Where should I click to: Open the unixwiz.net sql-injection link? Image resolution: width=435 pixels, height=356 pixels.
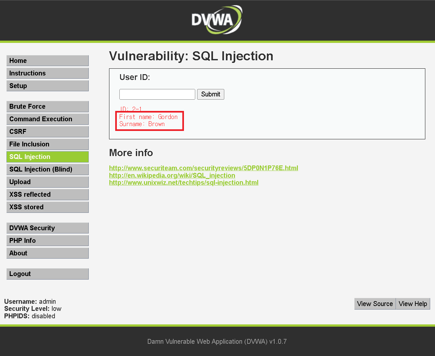184,183
